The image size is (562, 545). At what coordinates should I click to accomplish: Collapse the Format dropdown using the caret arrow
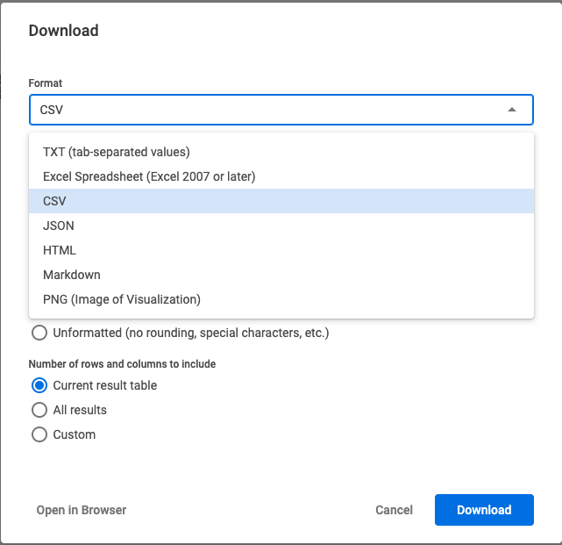tap(512, 110)
